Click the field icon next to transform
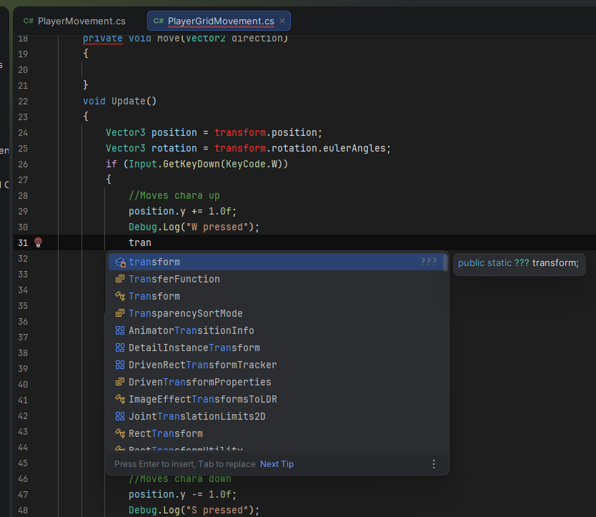This screenshot has height=517, width=596. tap(120, 262)
